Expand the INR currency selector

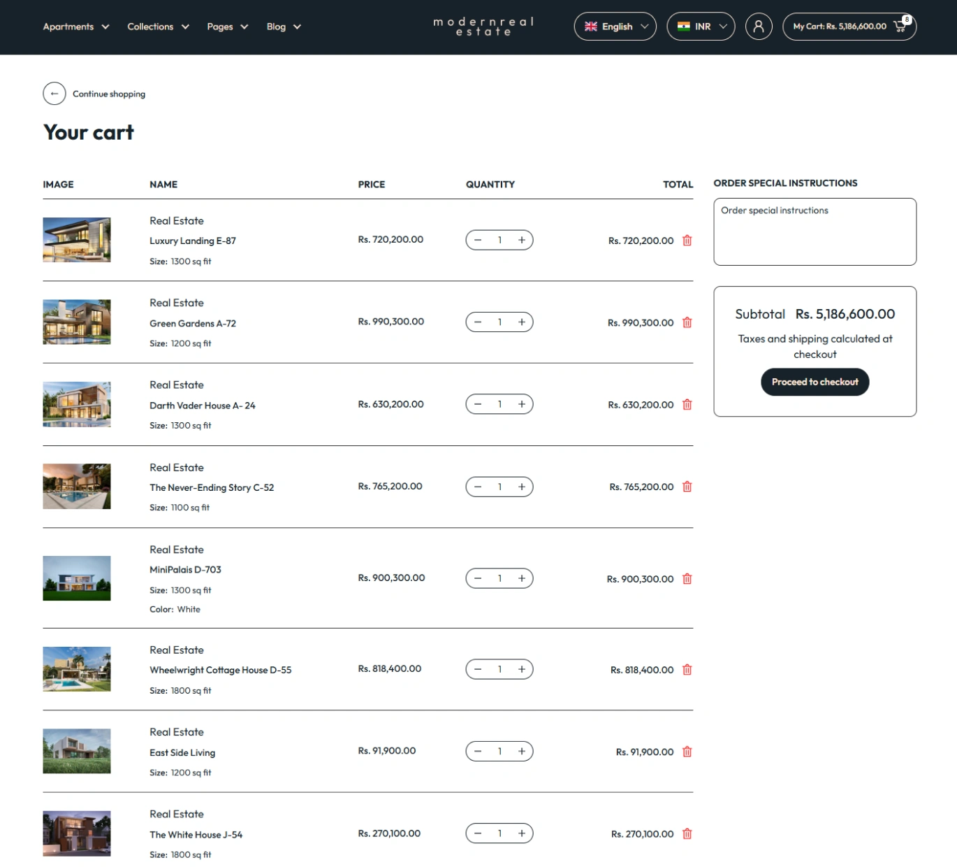[x=701, y=27]
